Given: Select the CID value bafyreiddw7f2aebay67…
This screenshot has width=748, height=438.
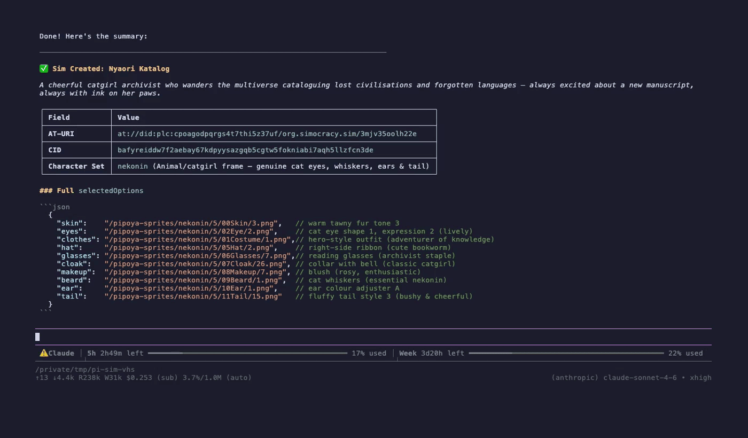Looking at the screenshot, I should 245,150.
